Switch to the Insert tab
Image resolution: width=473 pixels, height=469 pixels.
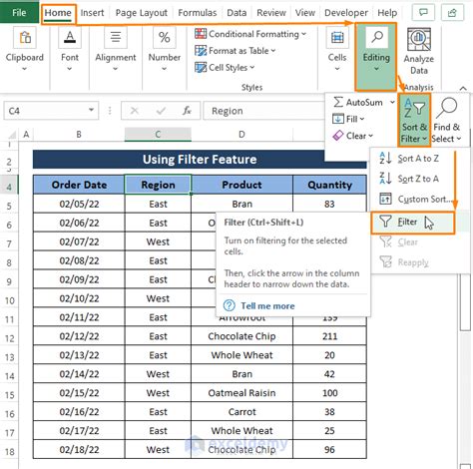(x=92, y=13)
